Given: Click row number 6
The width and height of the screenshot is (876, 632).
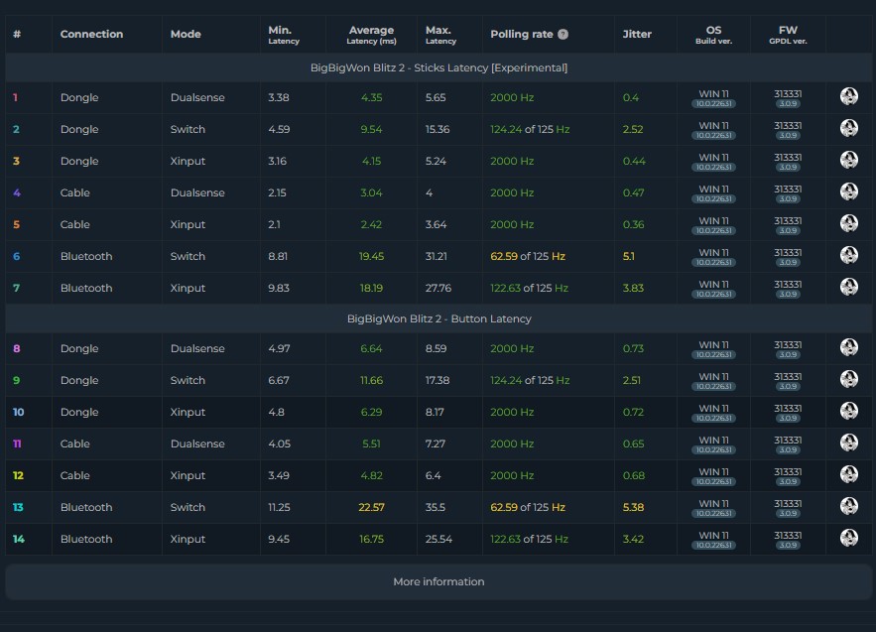Looking at the screenshot, I should (x=16, y=256).
